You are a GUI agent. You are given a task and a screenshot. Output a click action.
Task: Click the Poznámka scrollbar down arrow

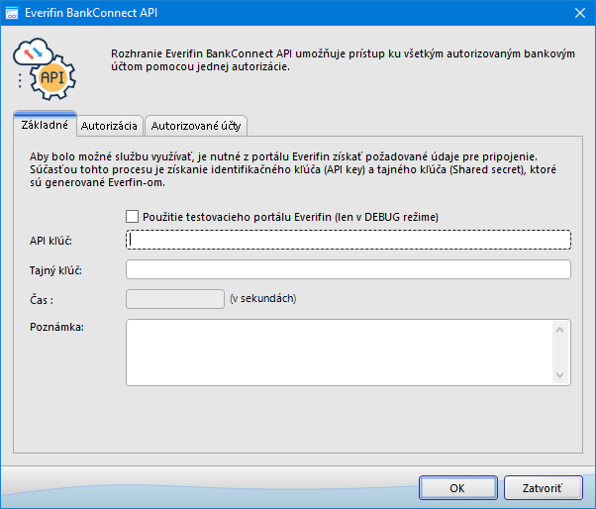click(x=559, y=375)
